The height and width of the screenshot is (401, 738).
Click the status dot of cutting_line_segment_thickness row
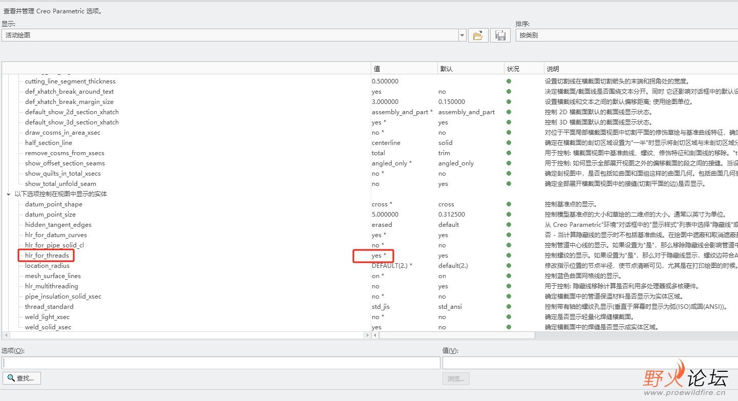[509, 81]
